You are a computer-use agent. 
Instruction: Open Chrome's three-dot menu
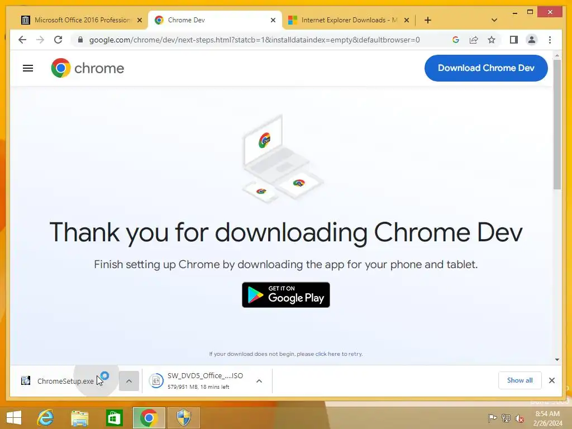(x=550, y=40)
